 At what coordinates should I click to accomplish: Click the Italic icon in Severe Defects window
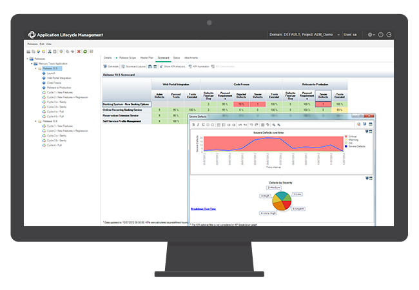tap(198, 125)
